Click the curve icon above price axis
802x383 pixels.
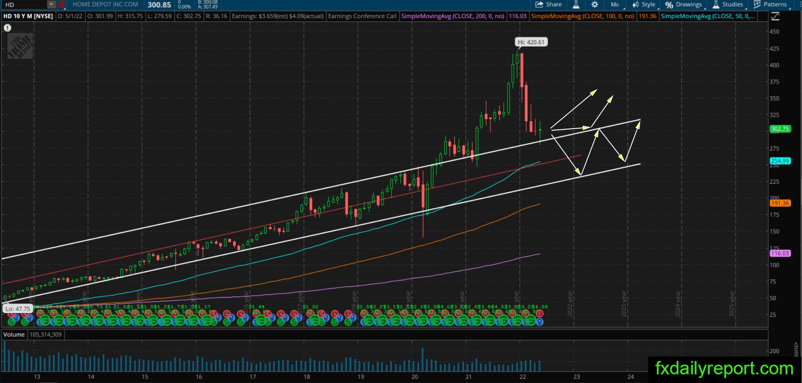tap(775, 16)
